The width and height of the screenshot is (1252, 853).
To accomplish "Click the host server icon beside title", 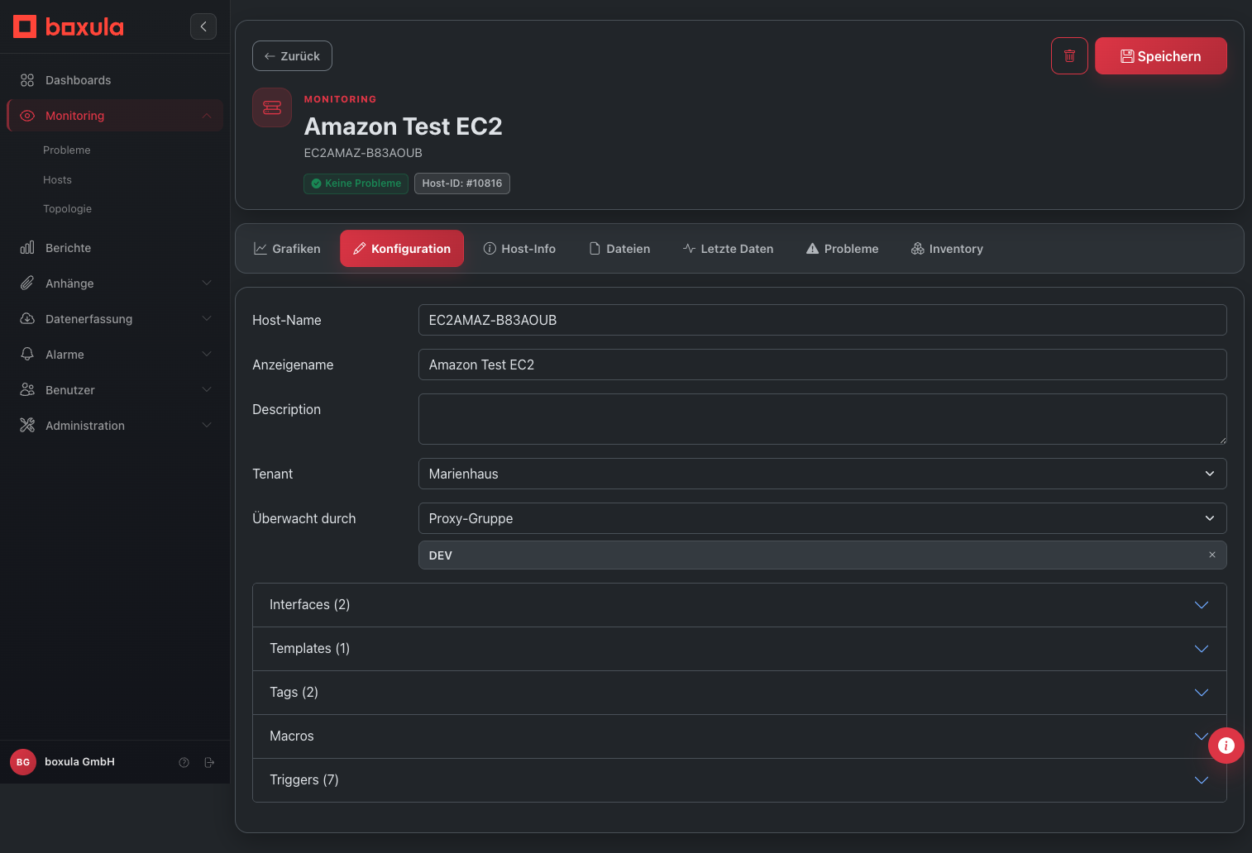I will [x=272, y=107].
